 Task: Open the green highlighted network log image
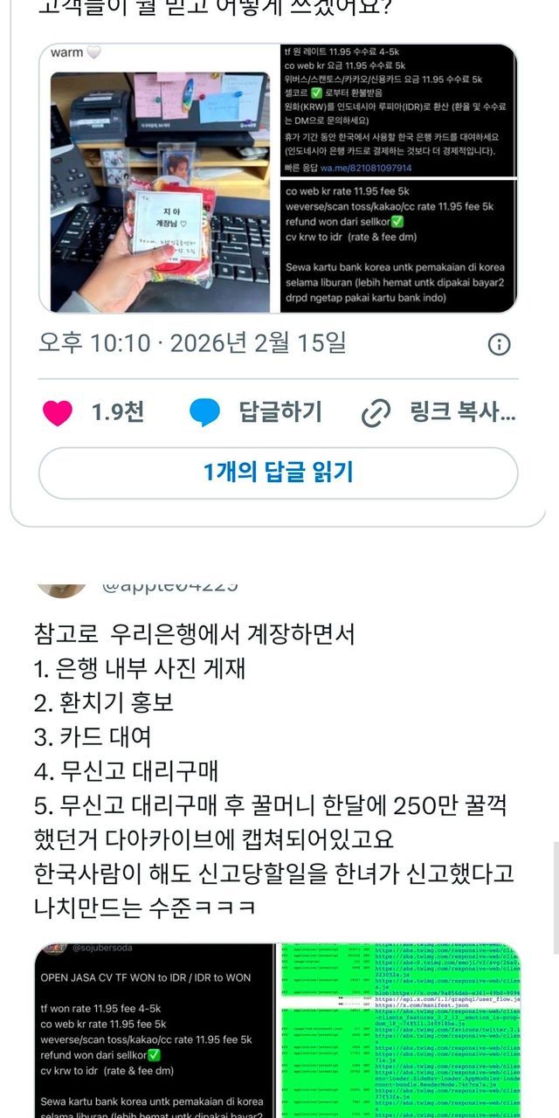point(400,1031)
